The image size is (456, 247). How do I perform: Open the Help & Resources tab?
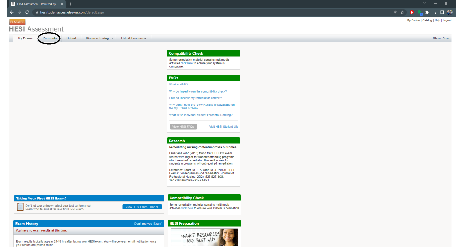133,38
